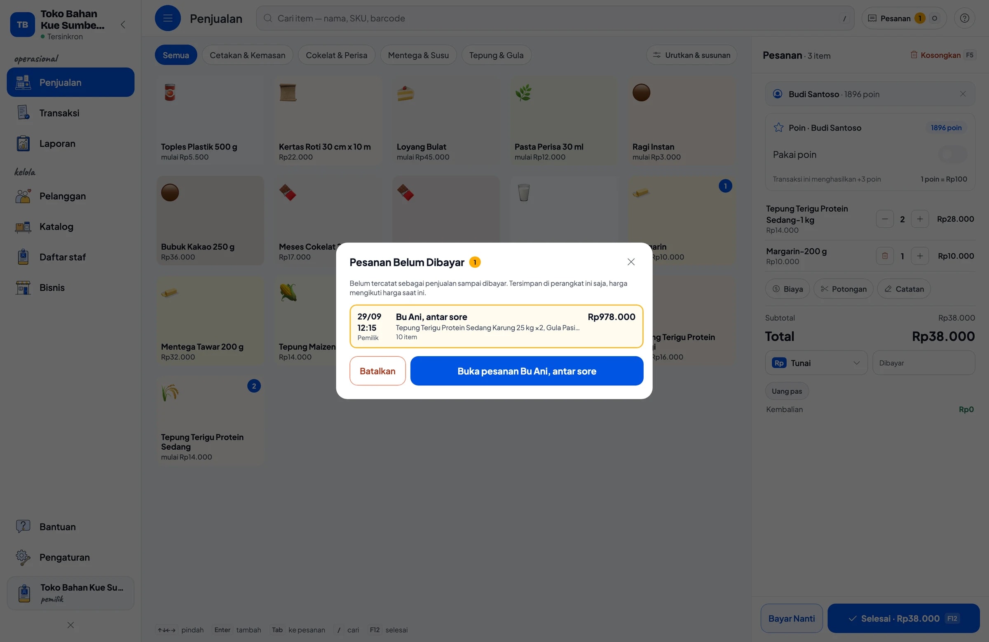Viewport: 989px width, 642px height.
Task: Collapse the sidebar with the chevron arrow
Action: tap(123, 24)
